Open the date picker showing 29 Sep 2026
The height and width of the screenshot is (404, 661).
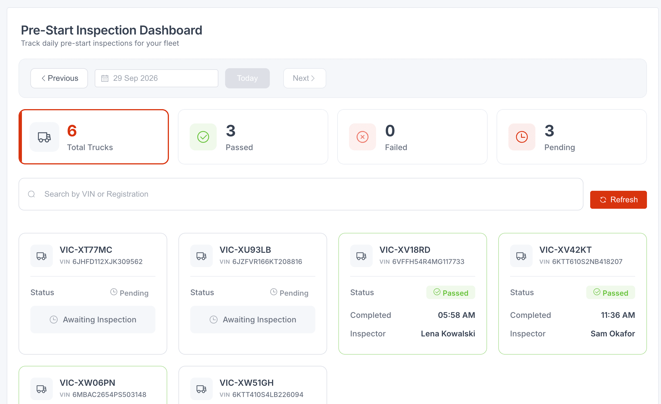pyautogui.click(x=157, y=78)
